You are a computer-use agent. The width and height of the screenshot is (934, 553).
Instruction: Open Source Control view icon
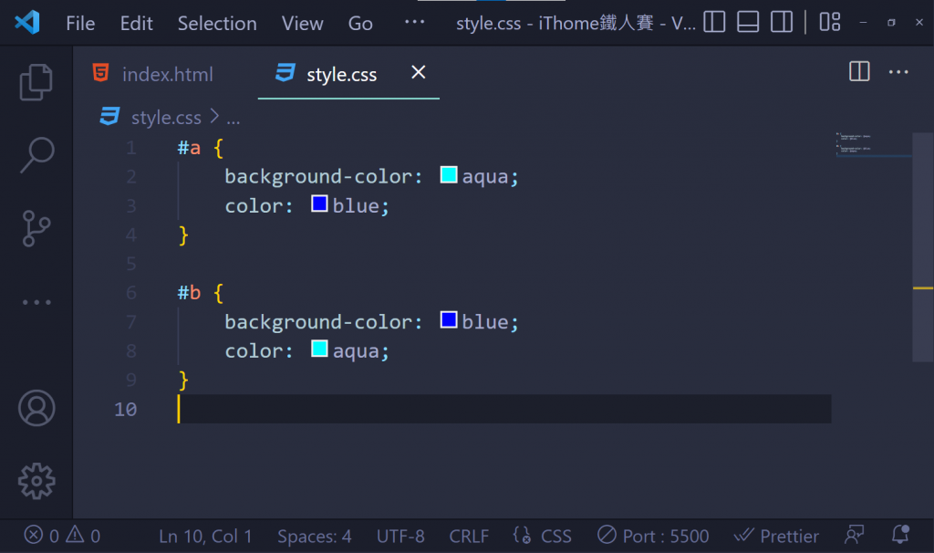coord(36,228)
